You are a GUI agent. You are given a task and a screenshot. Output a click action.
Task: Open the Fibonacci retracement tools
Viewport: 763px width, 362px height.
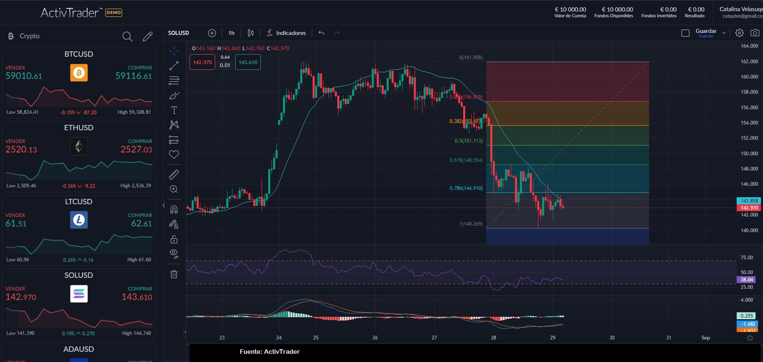pos(174,81)
